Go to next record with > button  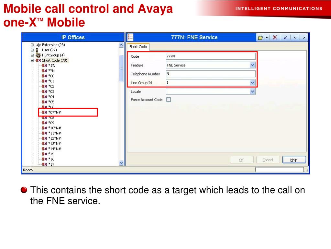click(x=304, y=38)
